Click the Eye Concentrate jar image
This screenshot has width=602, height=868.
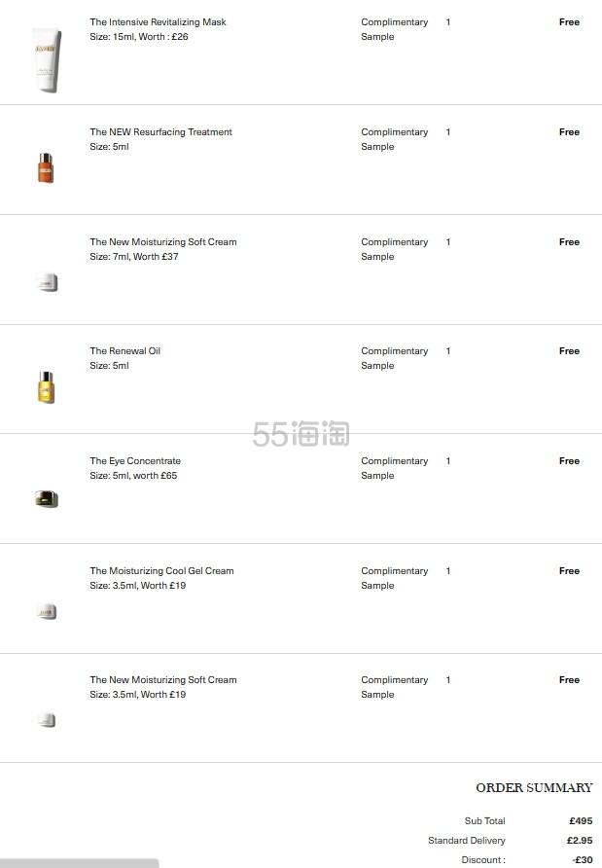(47, 498)
